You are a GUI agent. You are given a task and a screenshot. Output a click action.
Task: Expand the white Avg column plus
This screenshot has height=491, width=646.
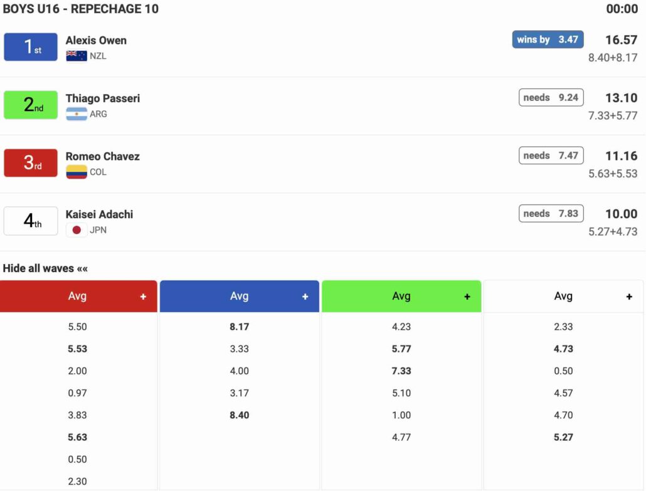(629, 297)
